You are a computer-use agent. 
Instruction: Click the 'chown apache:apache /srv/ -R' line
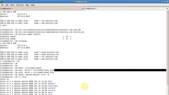[x=25, y=75]
